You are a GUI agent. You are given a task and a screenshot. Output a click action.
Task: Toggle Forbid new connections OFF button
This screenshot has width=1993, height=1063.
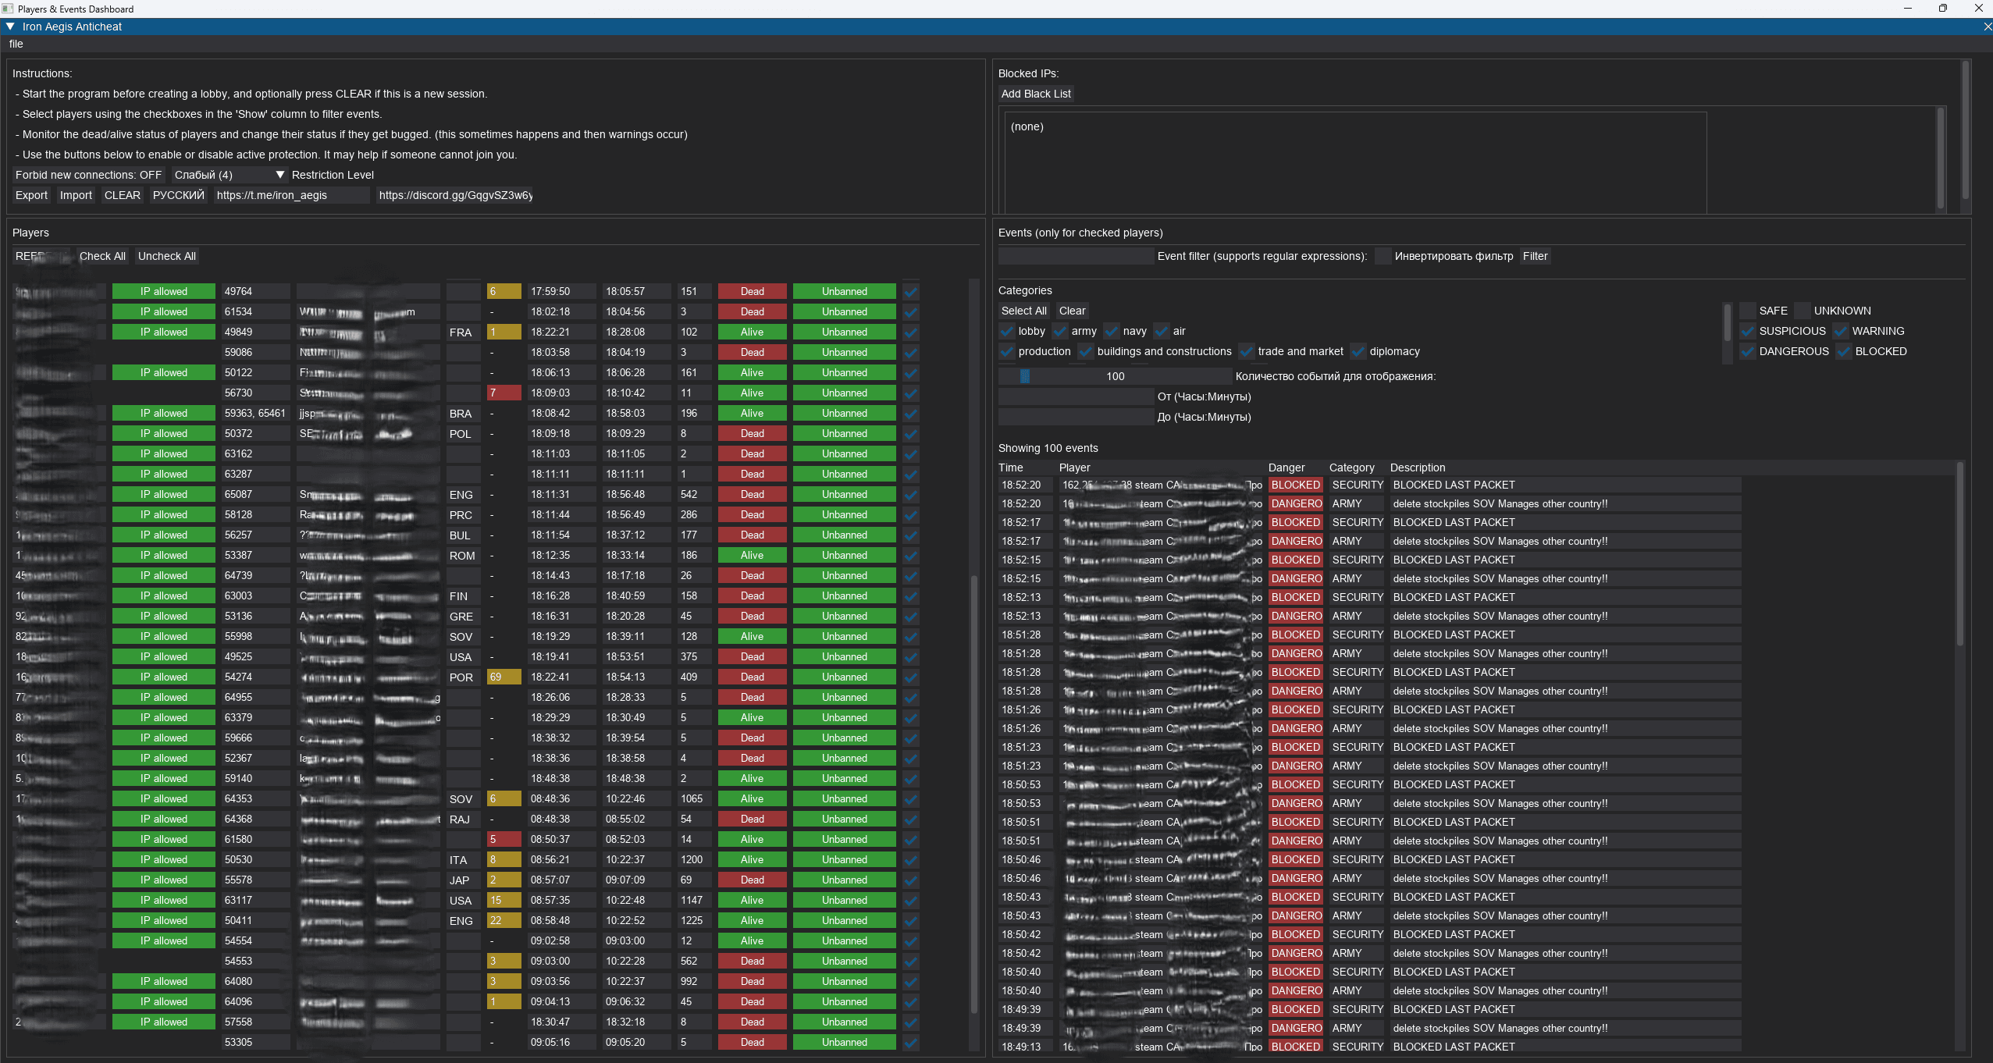88,175
